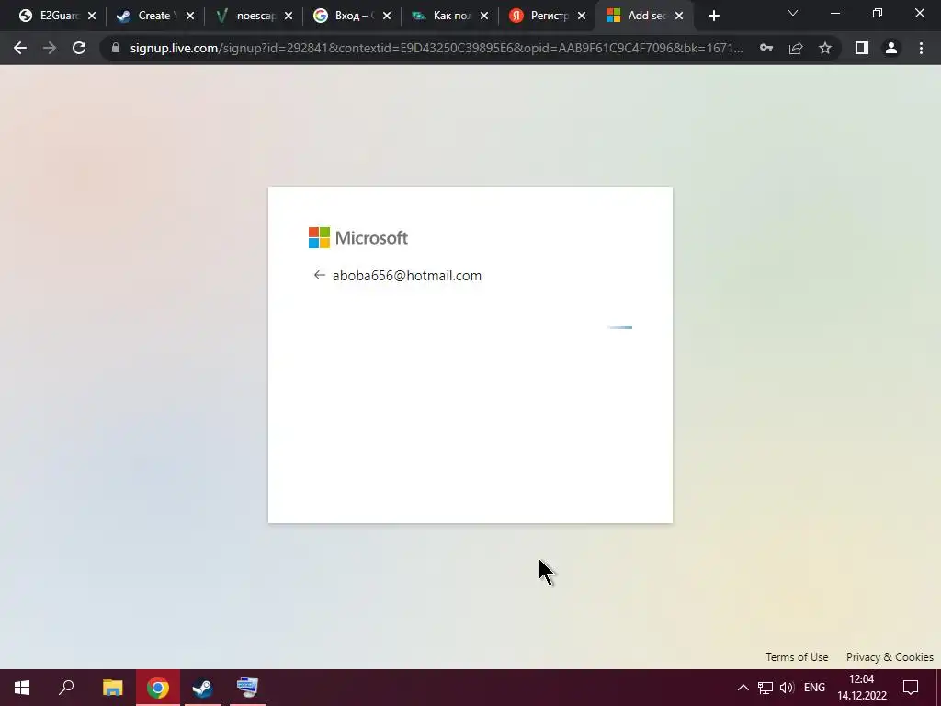Open the Terms of Use link
The width and height of the screenshot is (941, 706).
tap(797, 656)
